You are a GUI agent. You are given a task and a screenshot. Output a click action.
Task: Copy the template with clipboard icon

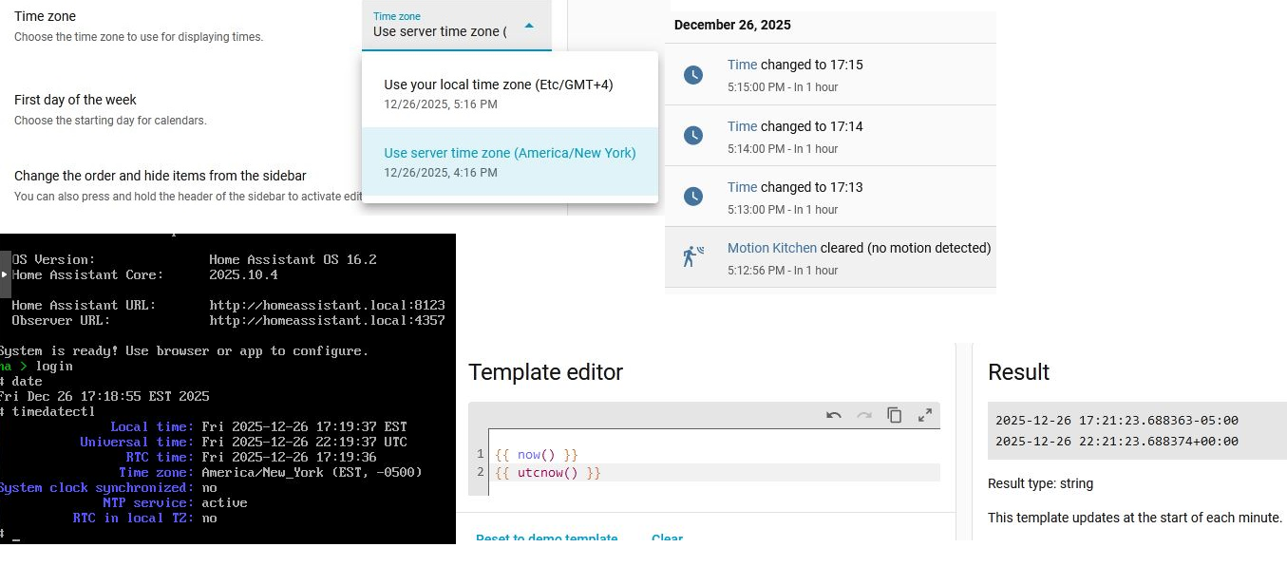coord(895,415)
